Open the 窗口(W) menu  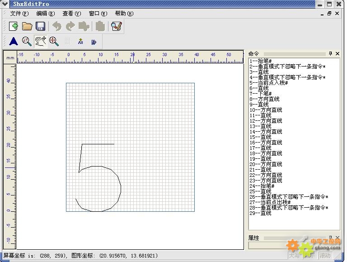(x=98, y=14)
